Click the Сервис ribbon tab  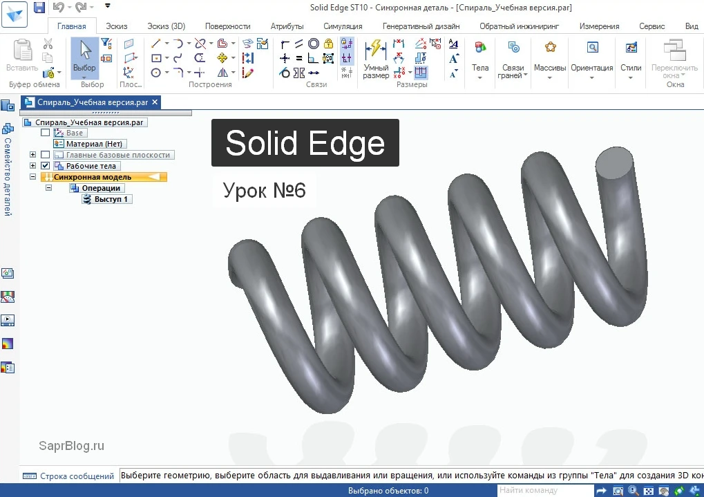click(651, 26)
